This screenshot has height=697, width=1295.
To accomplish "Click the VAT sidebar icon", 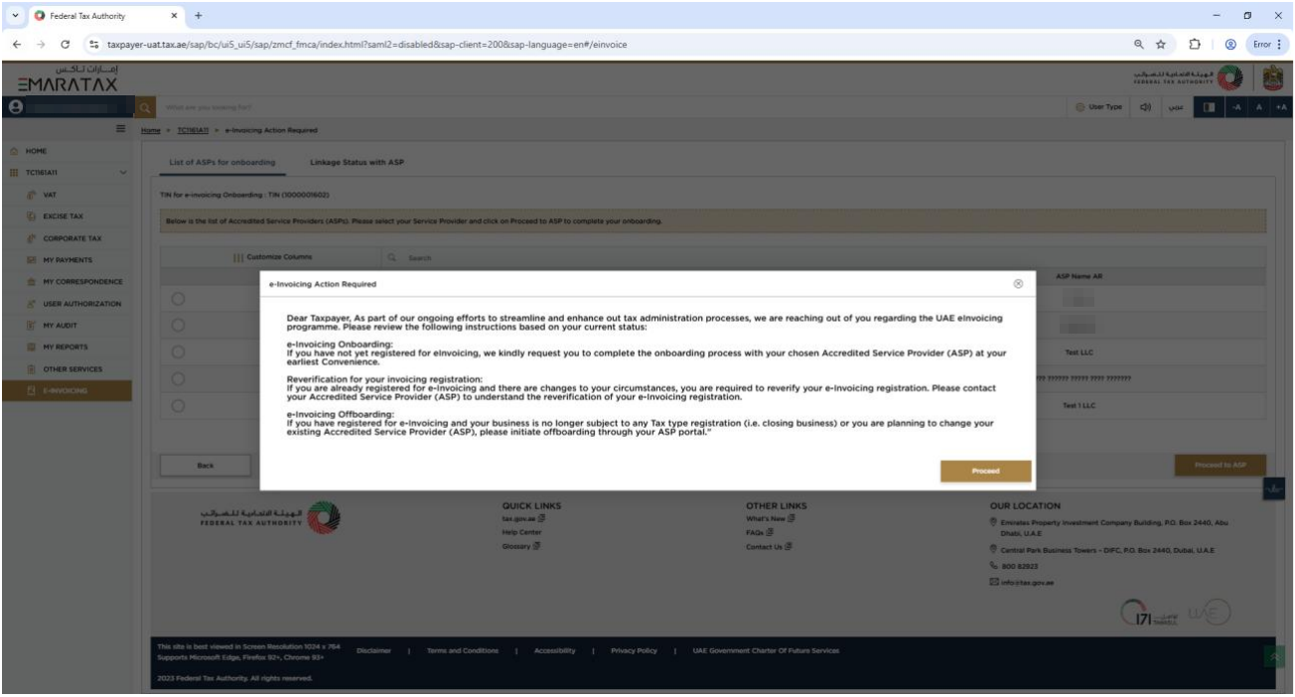I will (32, 196).
